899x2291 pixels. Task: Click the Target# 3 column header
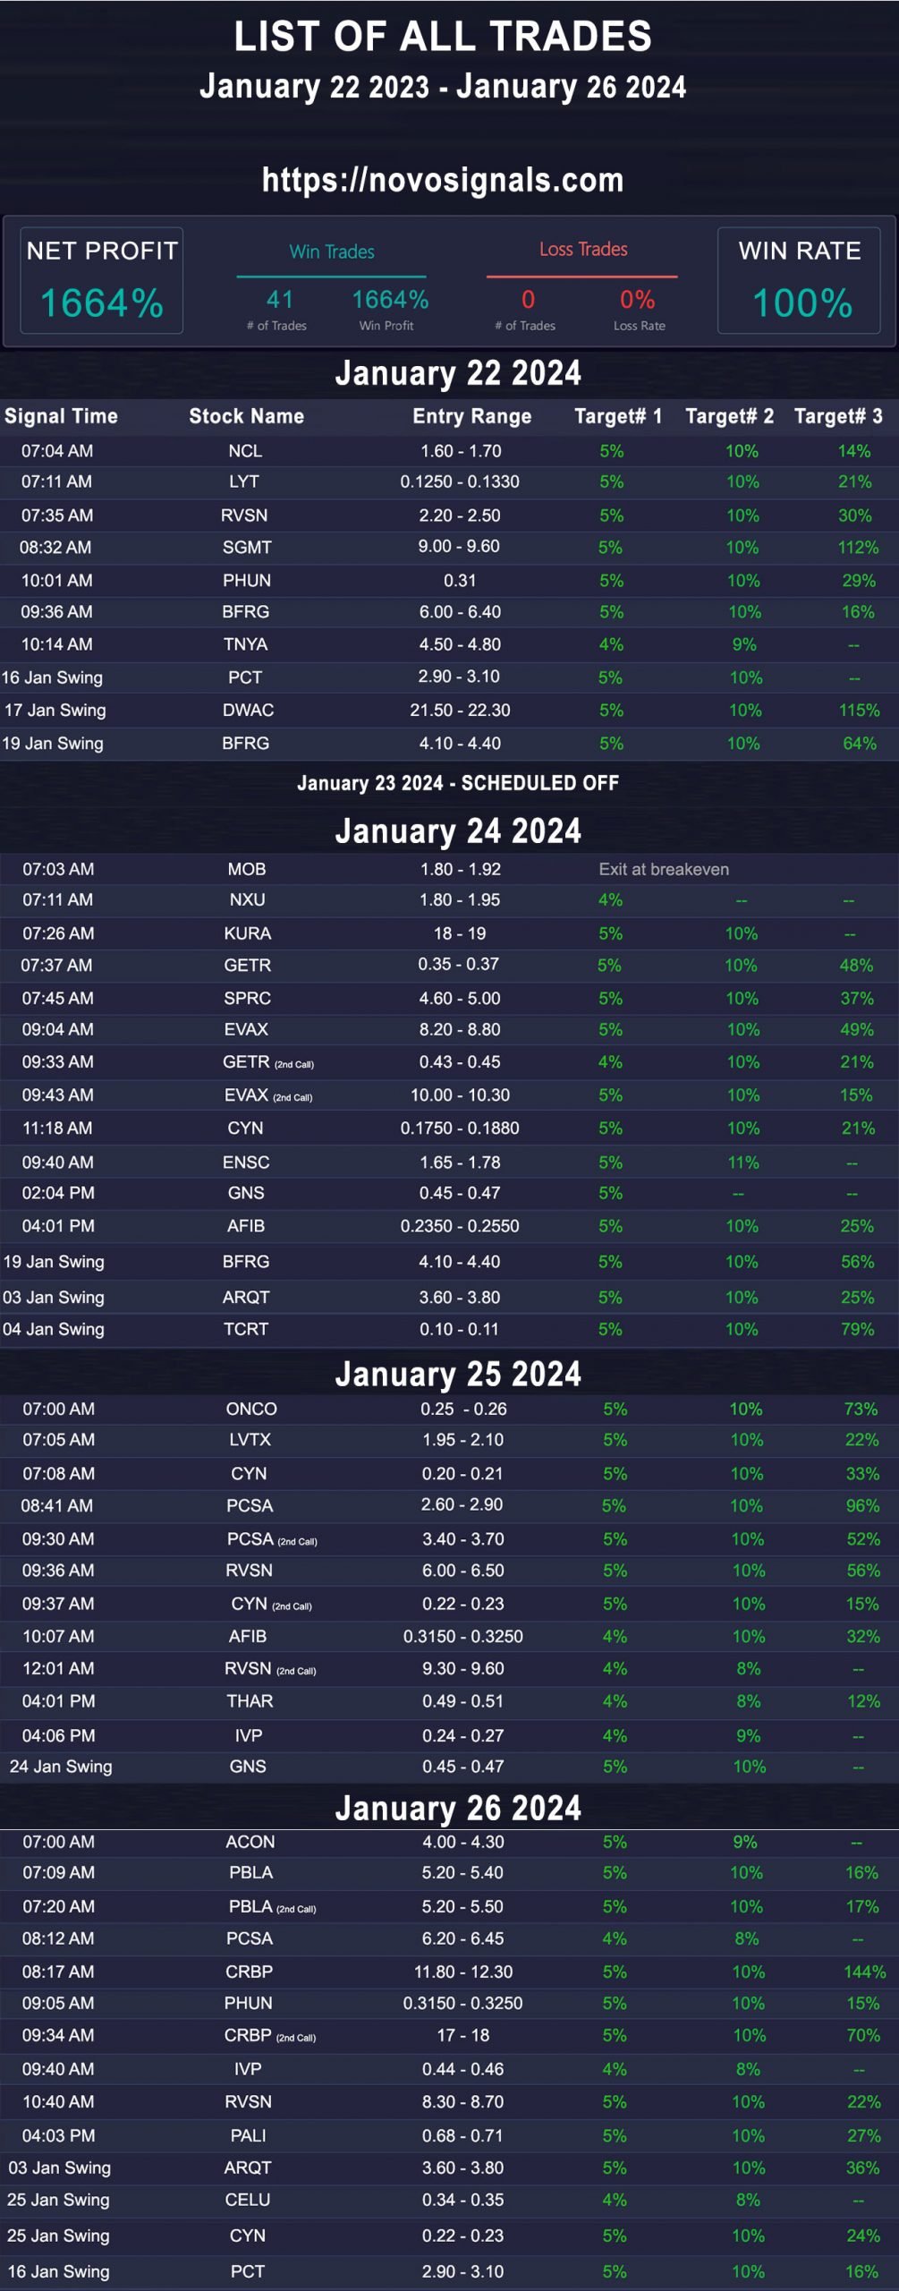pos(838,416)
